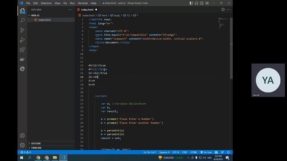
Task: Open the File menu
Action: pos(28,3)
